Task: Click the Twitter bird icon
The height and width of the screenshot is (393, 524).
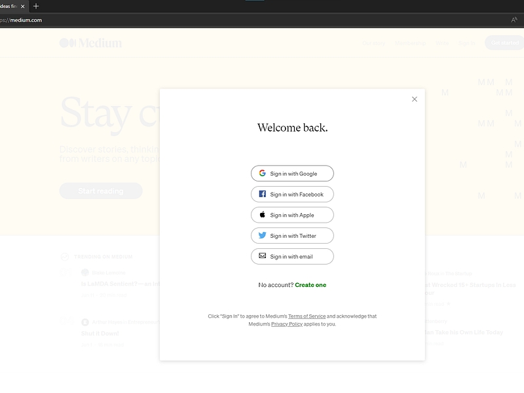Action: coord(262,236)
